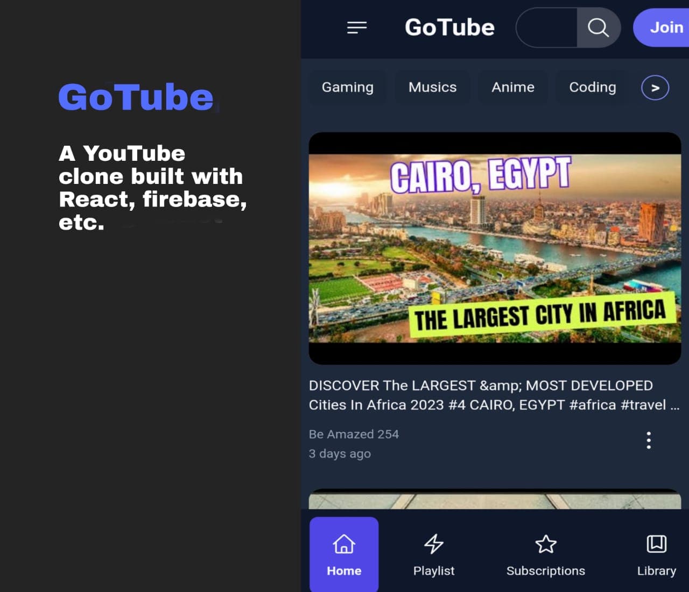Click the Playlist lightning bolt icon
This screenshot has height=592, width=689.
coord(434,544)
